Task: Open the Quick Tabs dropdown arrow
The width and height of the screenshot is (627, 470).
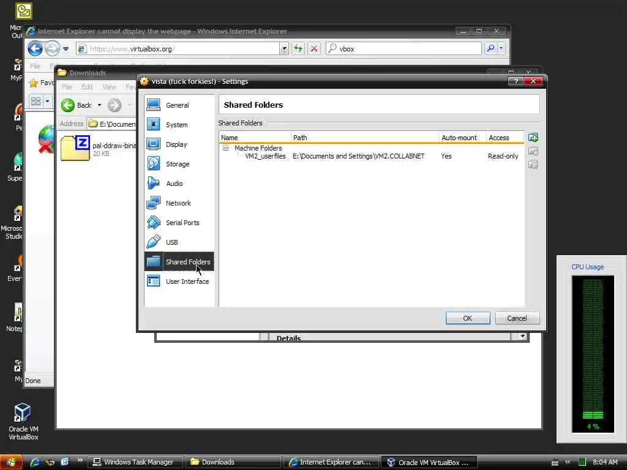Action: point(47,101)
